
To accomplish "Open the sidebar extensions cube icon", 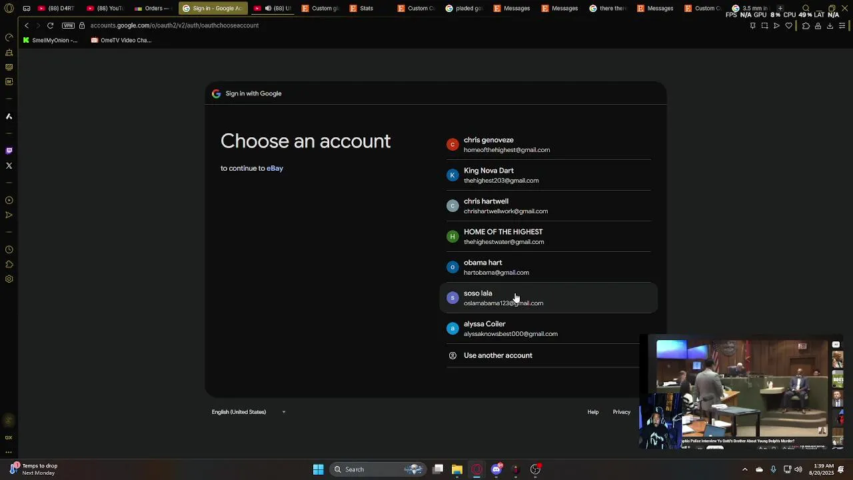I will (x=9, y=264).
